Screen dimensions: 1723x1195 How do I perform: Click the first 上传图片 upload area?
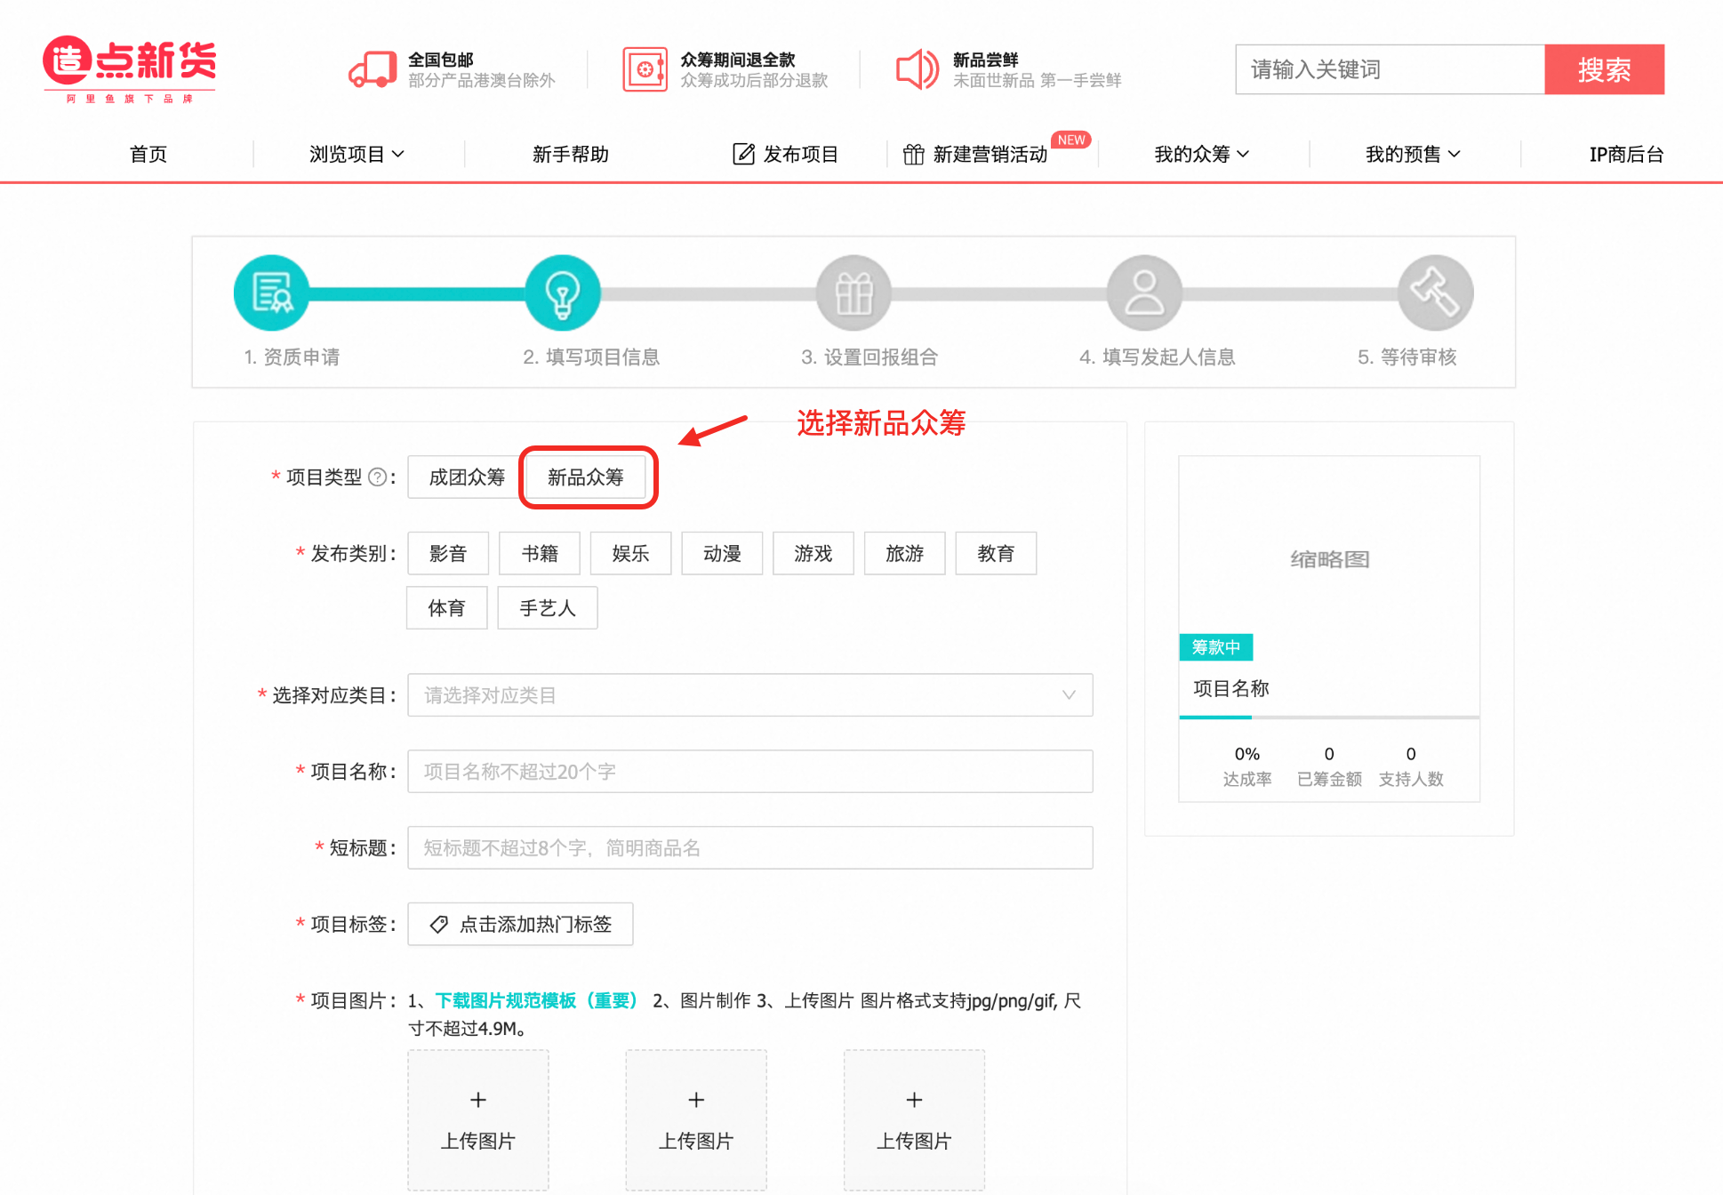coord(477,1119)
